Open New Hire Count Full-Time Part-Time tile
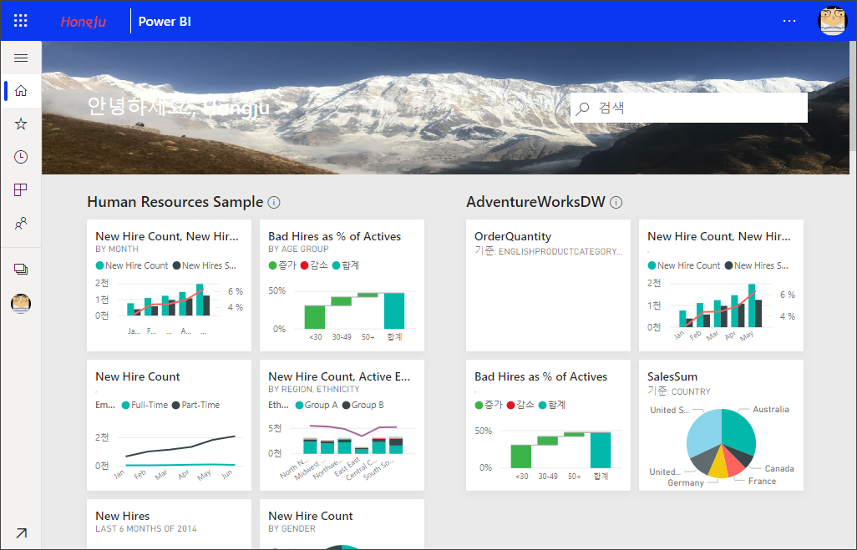 tap(169, 425)
